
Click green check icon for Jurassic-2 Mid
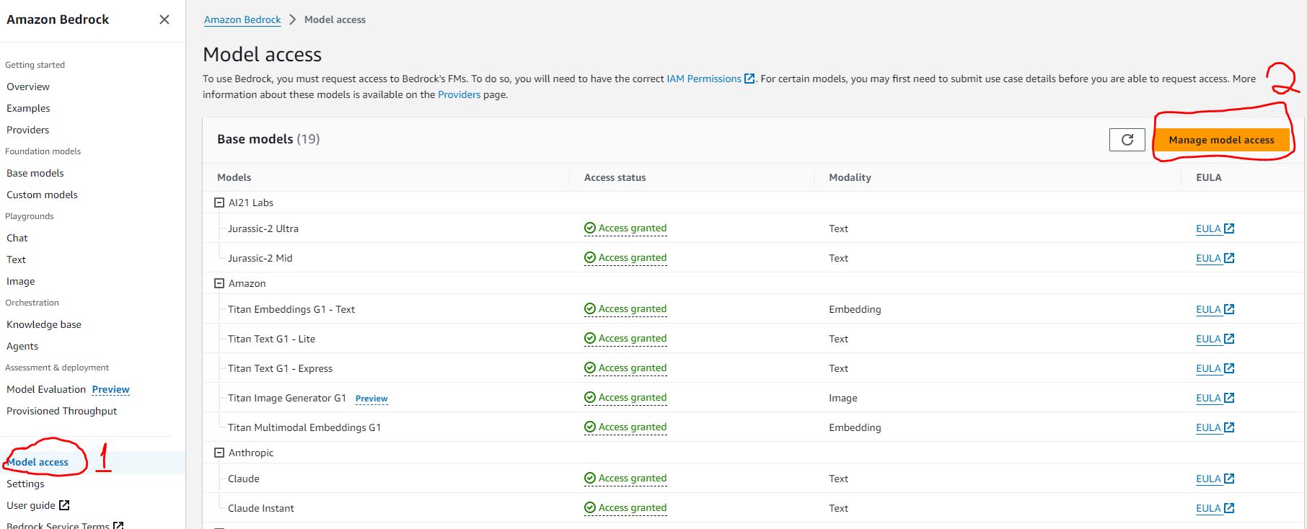pyautogui.click(x=590, y=258)
